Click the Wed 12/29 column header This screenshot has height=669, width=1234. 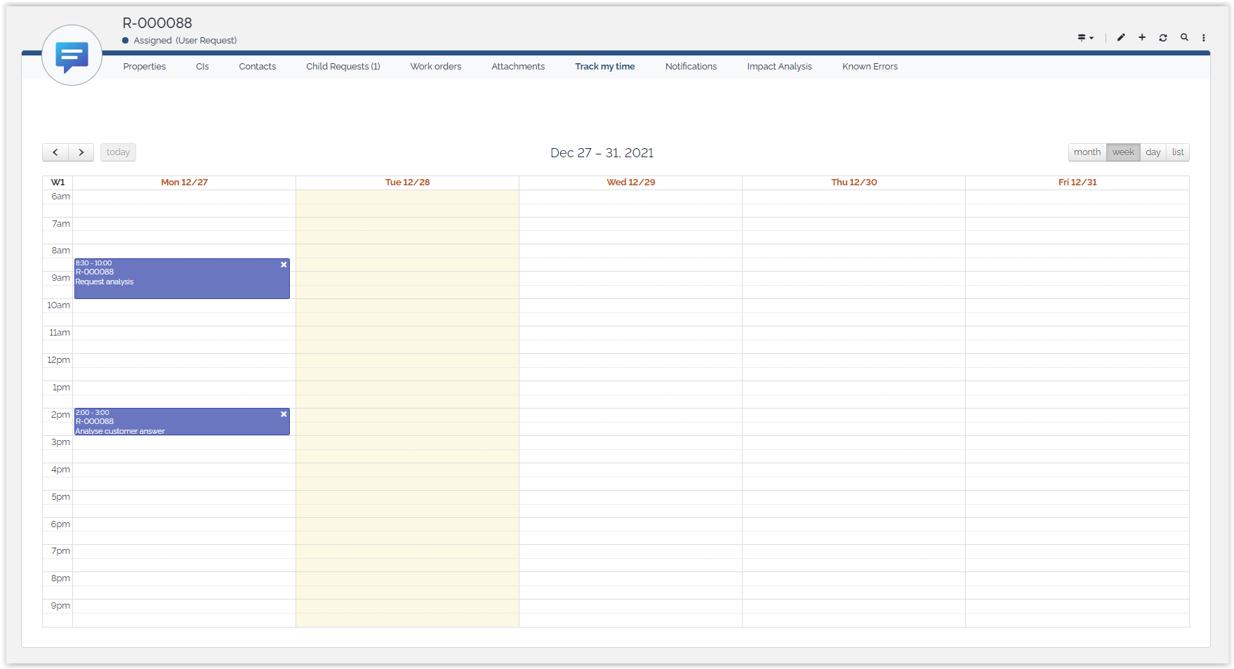[x=630, y=183]
